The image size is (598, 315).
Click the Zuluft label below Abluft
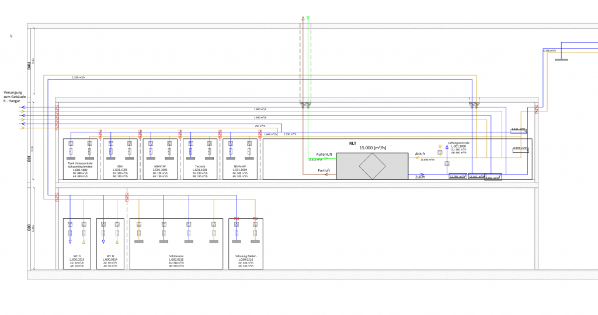(x=420, y=176)
